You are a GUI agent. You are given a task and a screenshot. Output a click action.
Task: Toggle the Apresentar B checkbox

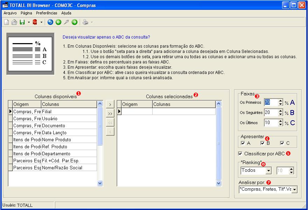click(x=262, y=143)
